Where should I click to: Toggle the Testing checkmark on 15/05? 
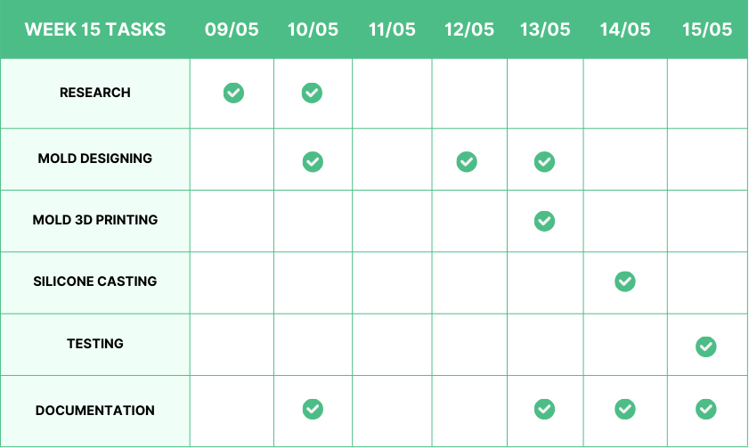706,346
